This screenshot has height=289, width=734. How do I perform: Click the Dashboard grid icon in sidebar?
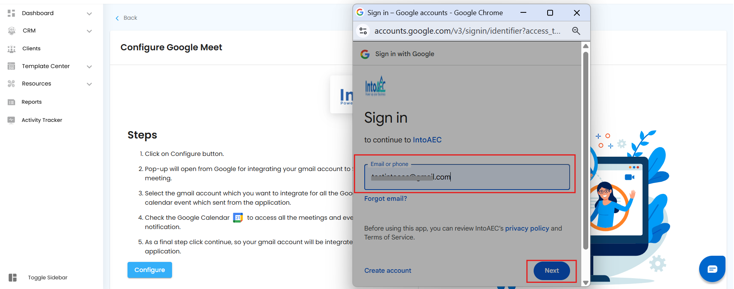[11, 13]
